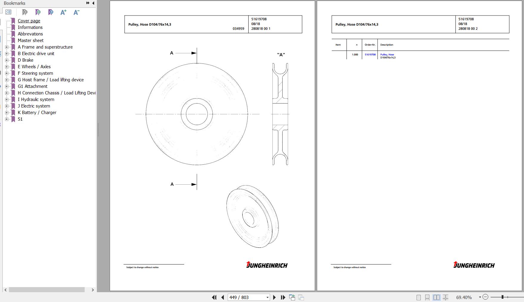This screenshot has width=524, height=302.
Task: Increase bookmark text size
Action: 63,12
